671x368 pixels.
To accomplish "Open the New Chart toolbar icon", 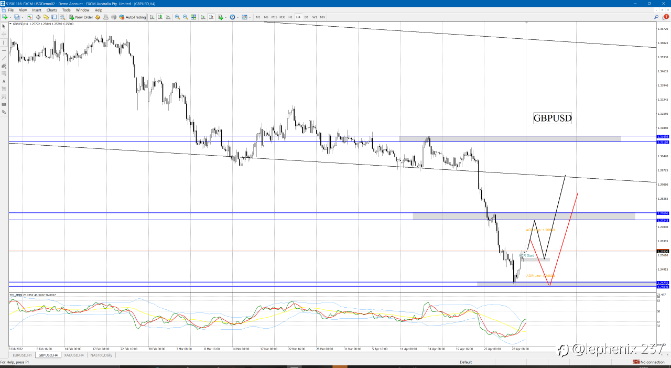I will point(5,17).
